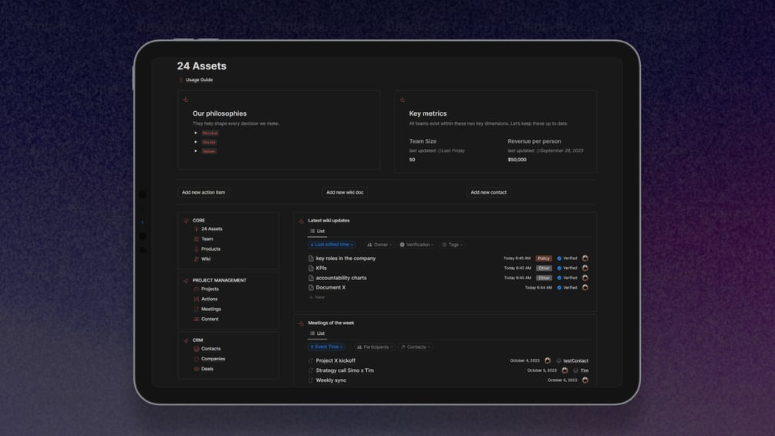
Task: Click the Usage Guide page icon
Action: tap(181, 79)
